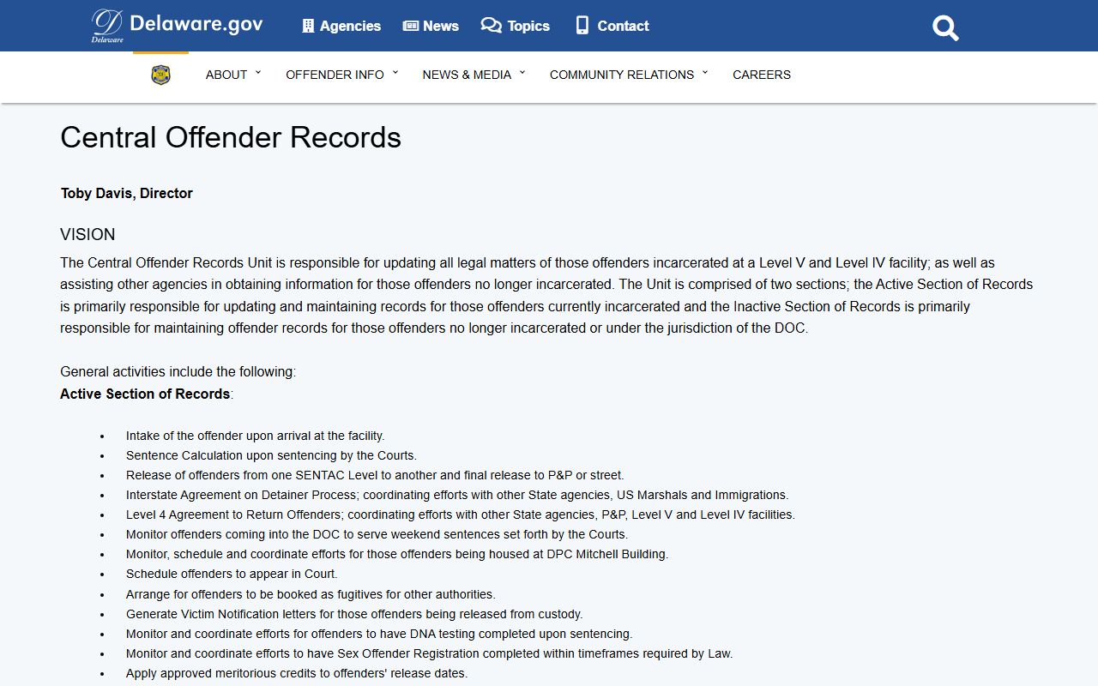The image size is (1098, 686).
Task: Click the Topics speech bubbles icon
Action: [x=491, y=26]
